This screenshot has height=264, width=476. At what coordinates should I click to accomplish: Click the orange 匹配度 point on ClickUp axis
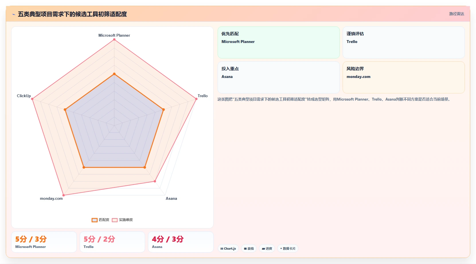65,109
